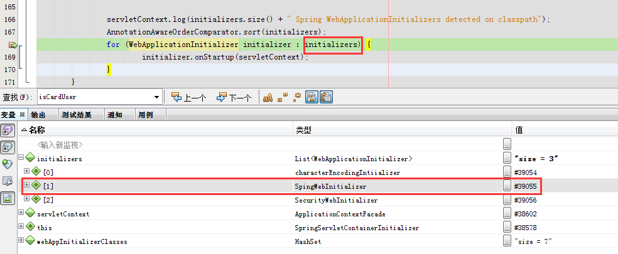618x254 pixels.
Task: Toggle wrap around search button in find bar
Action: click(x=327, y=97)
